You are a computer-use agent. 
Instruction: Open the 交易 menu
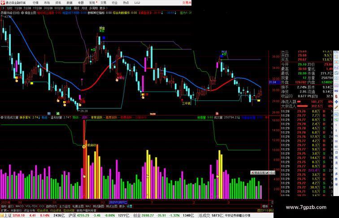tap(103, 3)
